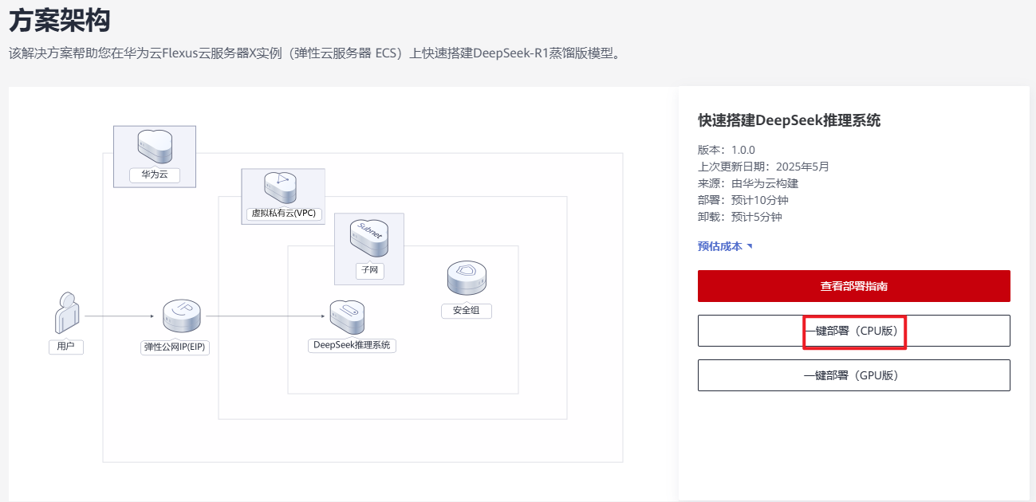Image resolution: width=1036 pixels, height=502 pixels.
Task: Click the Subnet icon in diagram
Action: pyautogui.click(x=368, y=237)
